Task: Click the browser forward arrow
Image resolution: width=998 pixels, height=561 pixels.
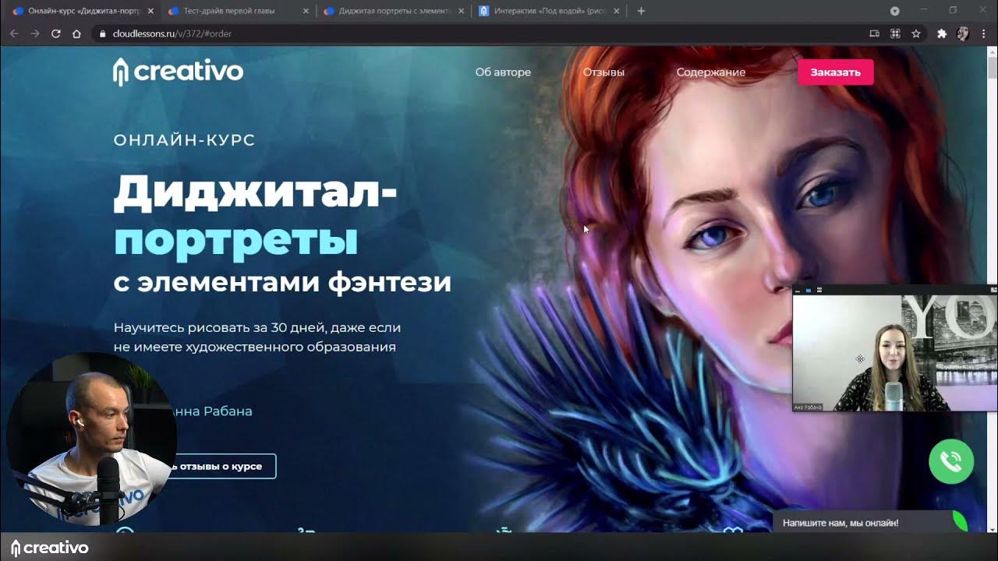Action: click(34, 34)
